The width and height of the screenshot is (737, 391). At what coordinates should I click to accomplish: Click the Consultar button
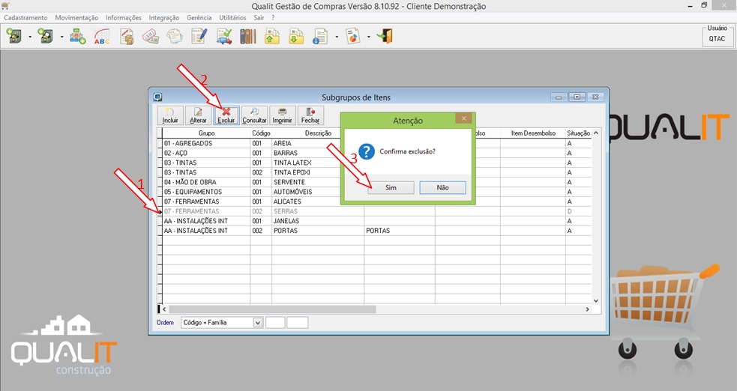pos(254,115)
